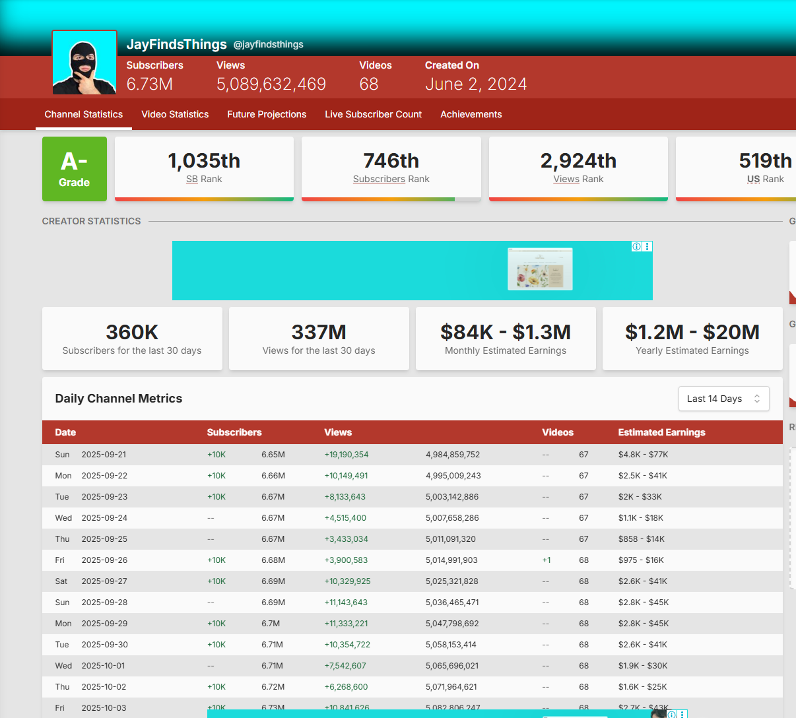The image size is (796, 718).
Task: Click the Monthly Estimated Earnings card
Action: click(x=506, y=339)
